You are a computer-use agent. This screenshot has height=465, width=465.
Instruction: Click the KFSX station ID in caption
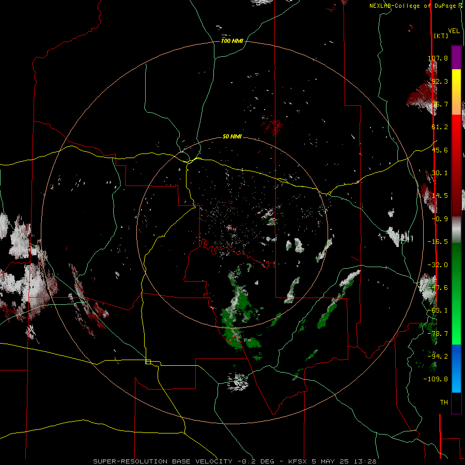pos(298,461)
